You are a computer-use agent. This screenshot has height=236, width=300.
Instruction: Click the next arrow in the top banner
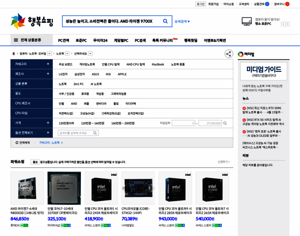pos(287,24)
